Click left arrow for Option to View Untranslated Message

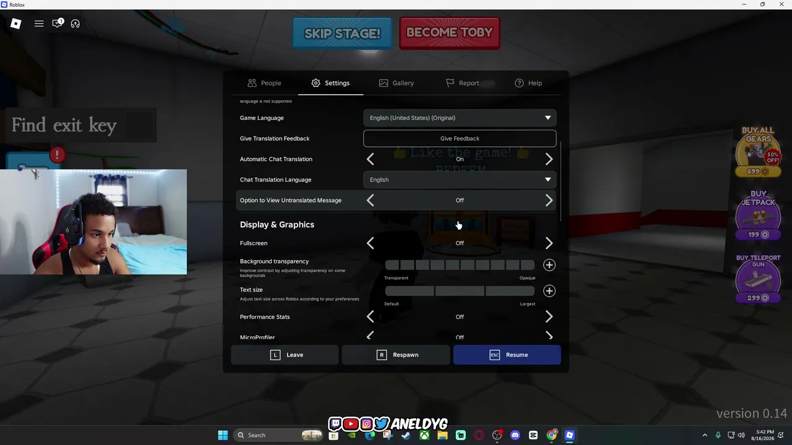[x=370, y=200]
